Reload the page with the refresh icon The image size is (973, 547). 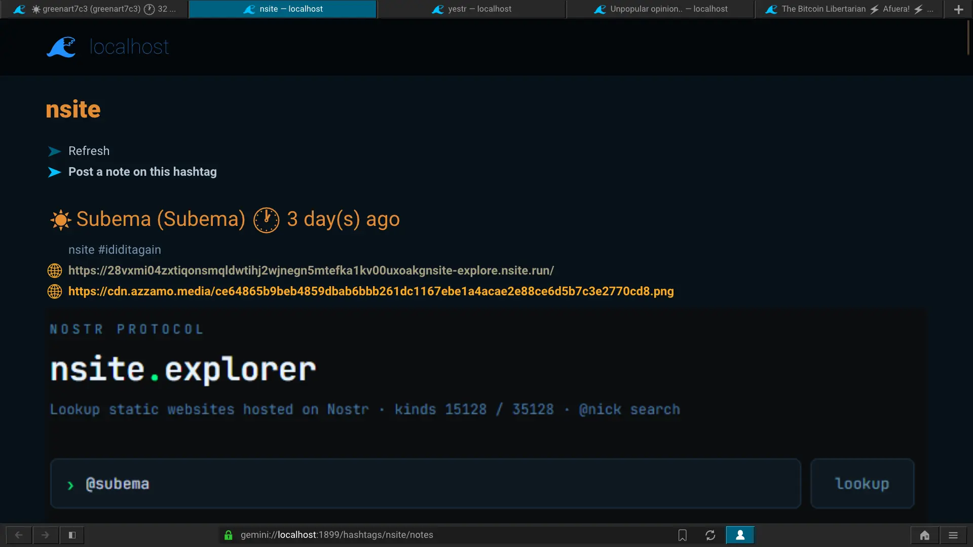[x=710, y=535]
